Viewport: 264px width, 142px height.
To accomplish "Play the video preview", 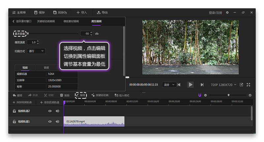I will click(x=190, y=85).
